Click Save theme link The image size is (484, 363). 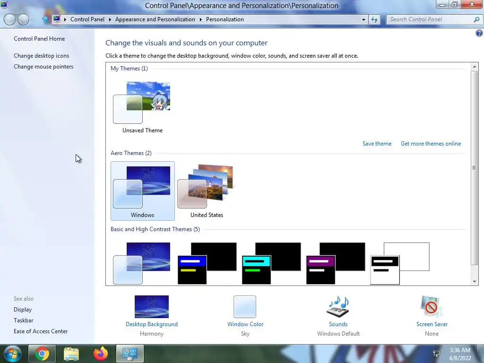click(x=377, y=144)
